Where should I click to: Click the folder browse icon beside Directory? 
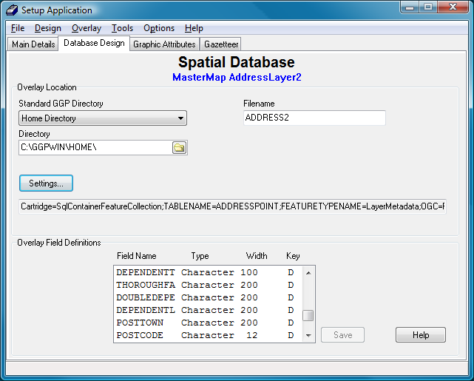tap(179, 147)
